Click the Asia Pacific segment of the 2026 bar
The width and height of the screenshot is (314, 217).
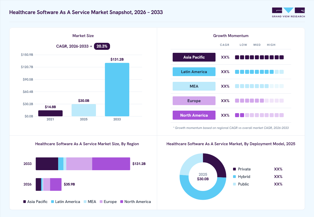[x=38, y=184]
